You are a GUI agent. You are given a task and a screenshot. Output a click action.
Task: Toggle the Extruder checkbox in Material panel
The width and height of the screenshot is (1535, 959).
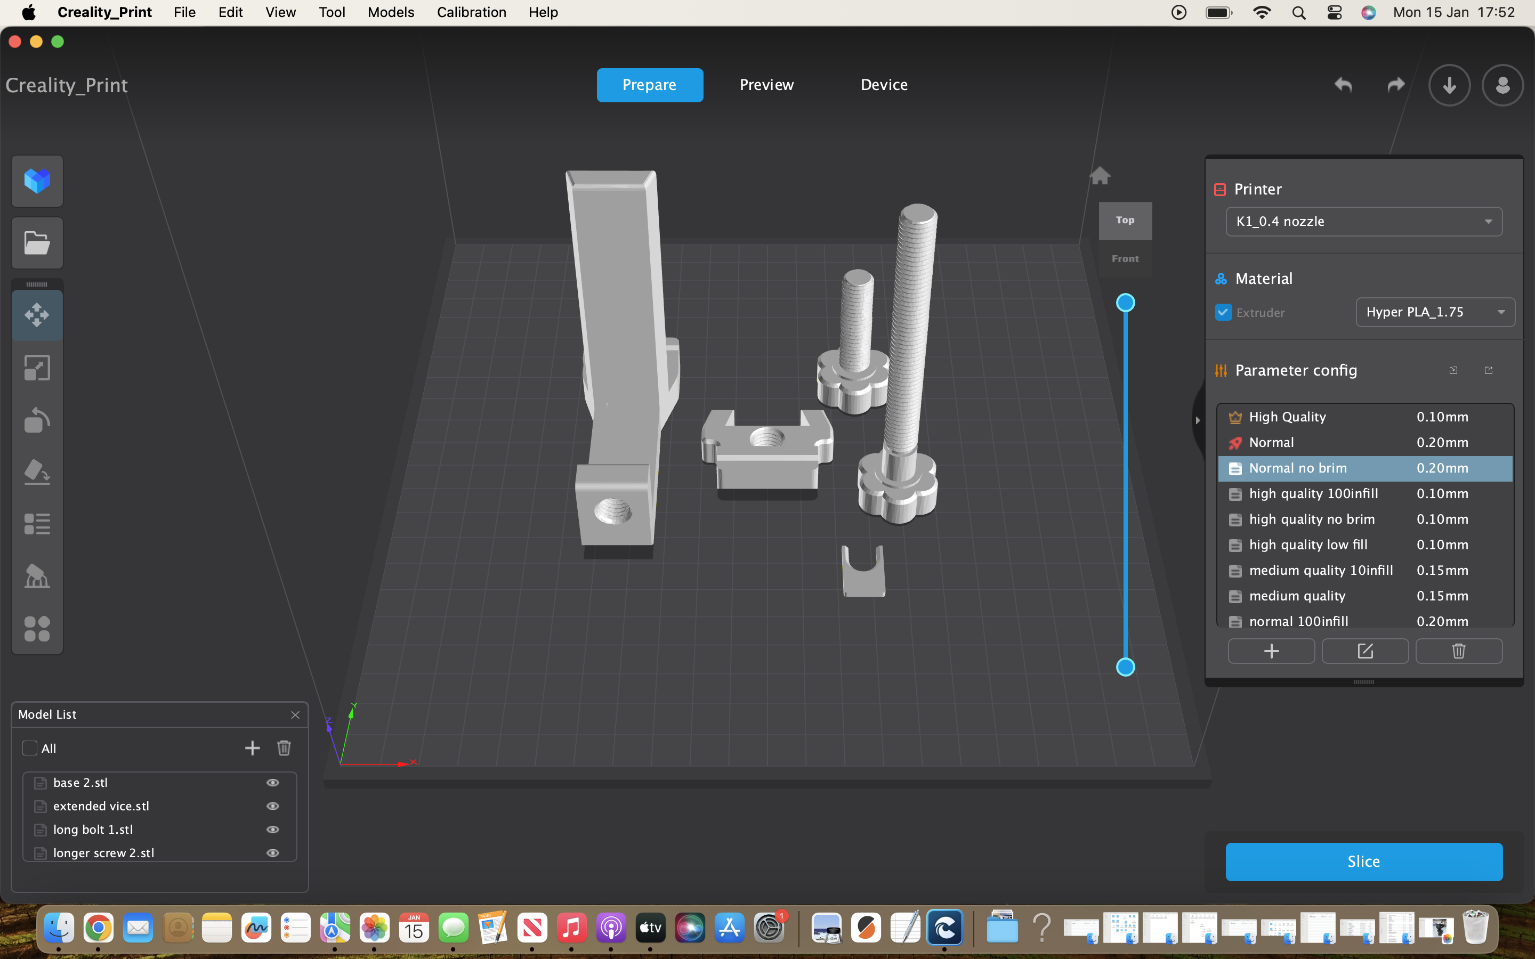coord(1223,312)
